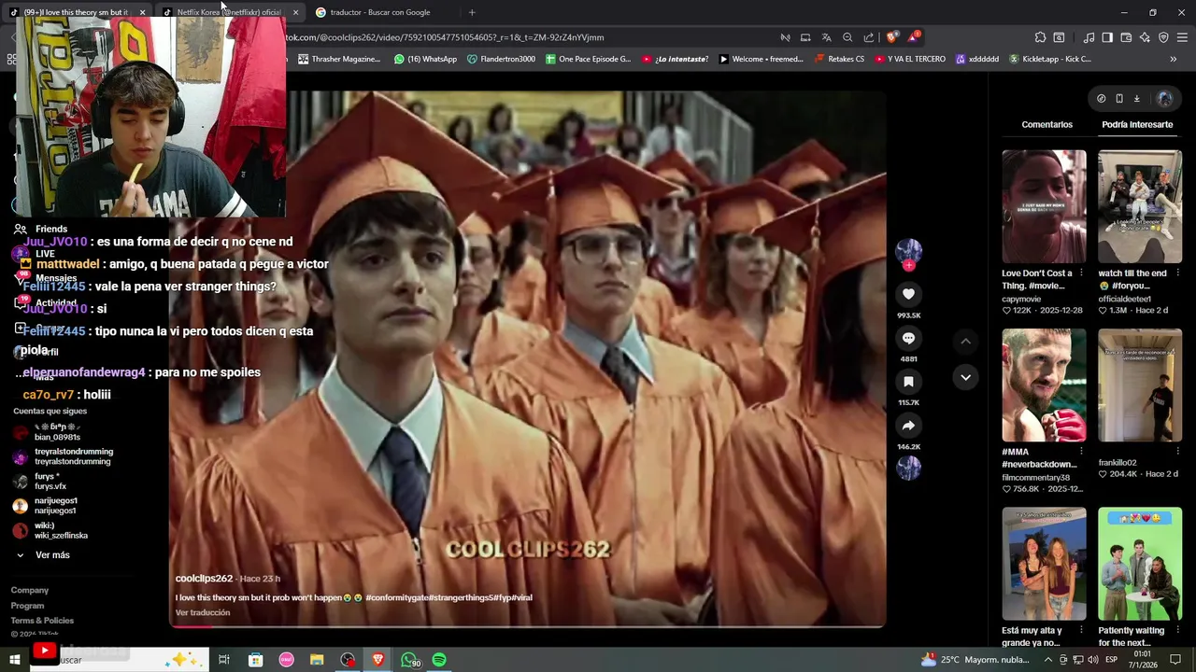The height and width of the screenshot is (672, 1196).
Task: Open the profile avatar in the top pill
Action: click(1163, 98)
